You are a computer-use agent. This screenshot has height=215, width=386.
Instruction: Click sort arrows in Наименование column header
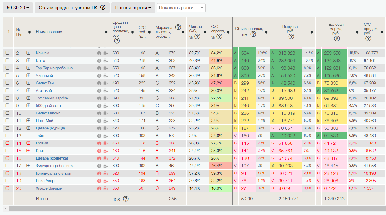106,32
